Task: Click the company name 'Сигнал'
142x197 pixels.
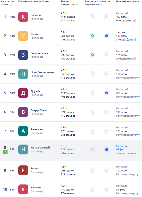Action: coord(35,34)
